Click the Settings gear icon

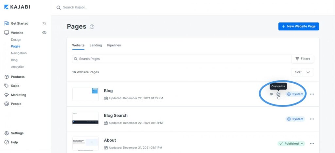coord(7,133)
